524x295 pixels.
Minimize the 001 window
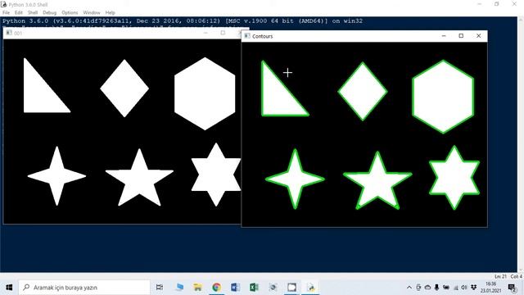click(206, 33)
